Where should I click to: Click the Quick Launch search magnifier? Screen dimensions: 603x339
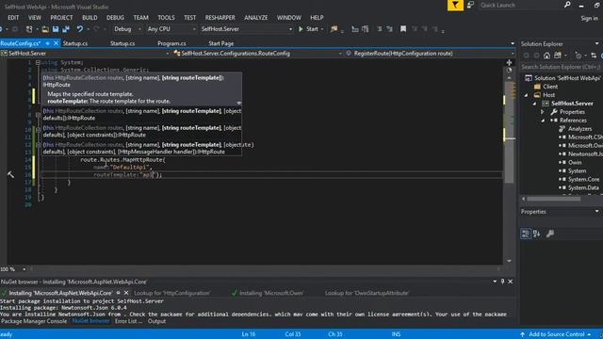coord(567,5)
